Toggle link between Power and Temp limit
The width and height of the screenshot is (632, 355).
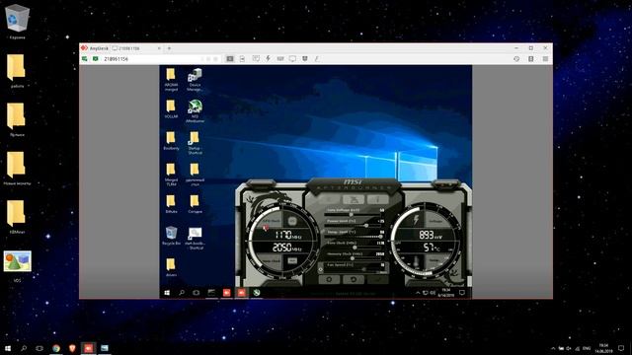[x=323, y=231]
